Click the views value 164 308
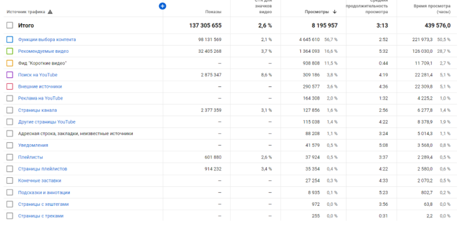Image resolution: width=458 pixels, height=234 pixels. [x=311, y=98]
